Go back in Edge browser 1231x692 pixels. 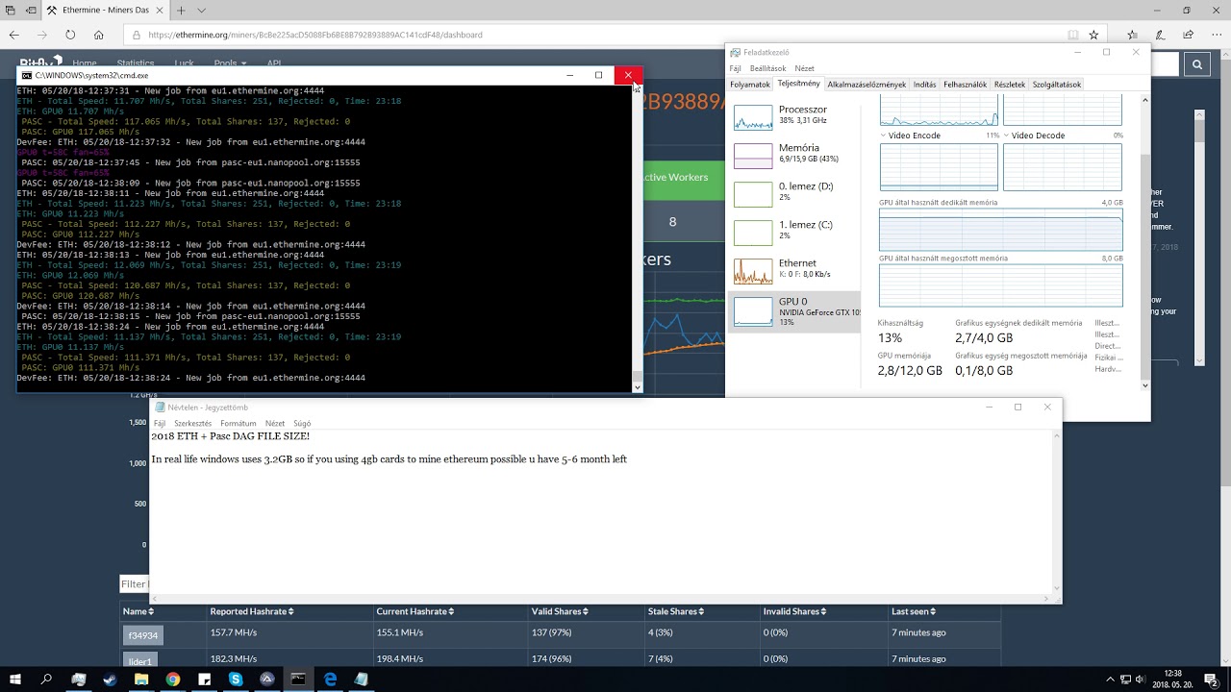coord(13,35)
